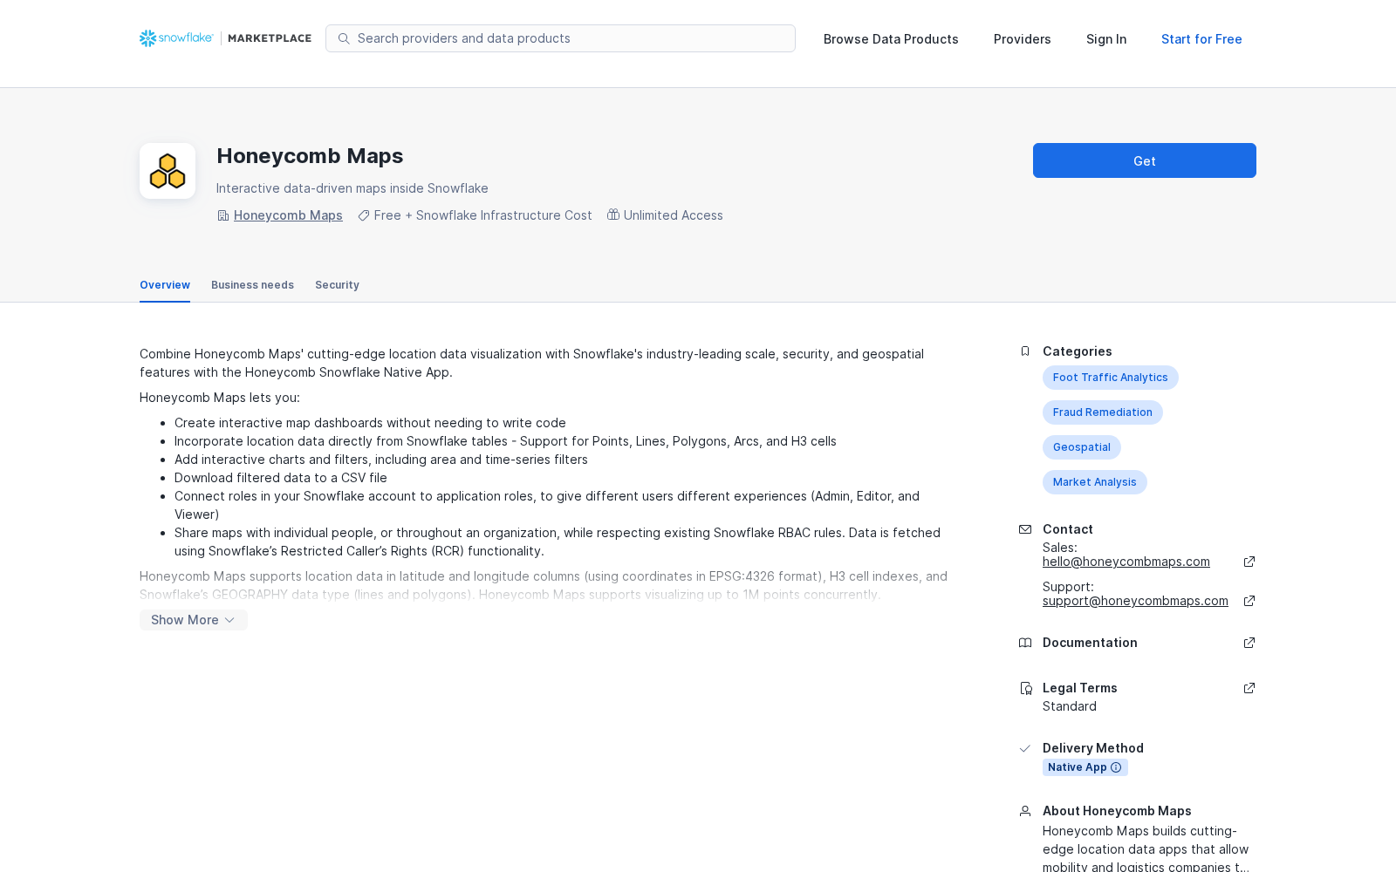Click the Unlimited Access gift icon
The height and width of the screenshot is (872, 1396).
point(613,215)
